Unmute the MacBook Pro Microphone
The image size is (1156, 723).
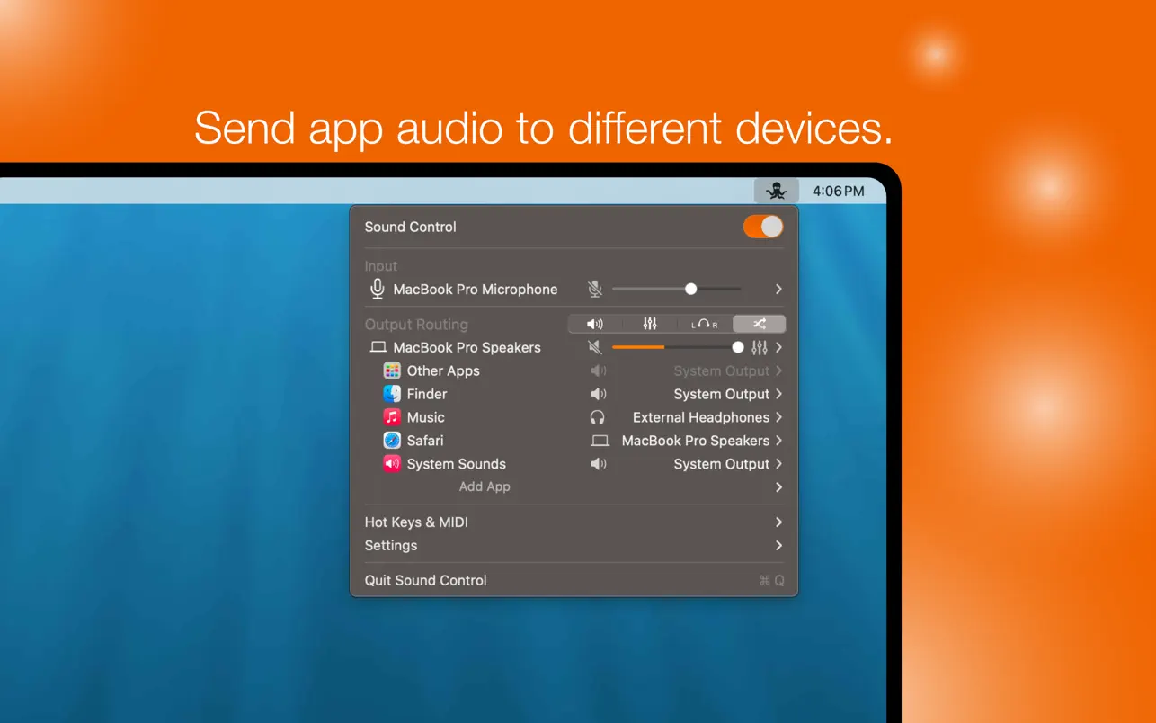[595, 289]
